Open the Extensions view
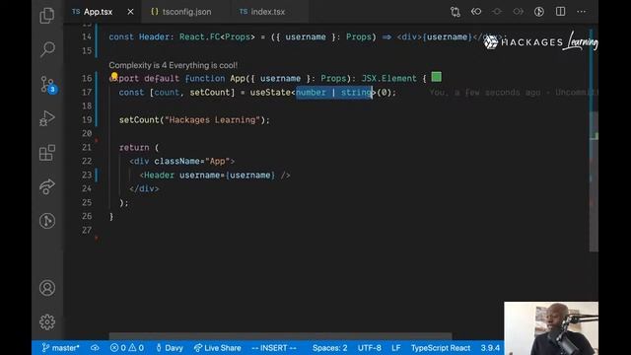The height and width of the screenshot is (355, 631). 47,153
